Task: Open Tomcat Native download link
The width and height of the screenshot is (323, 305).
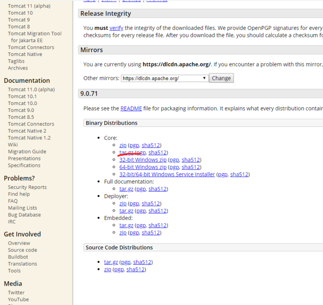Action: click(25, 54)
